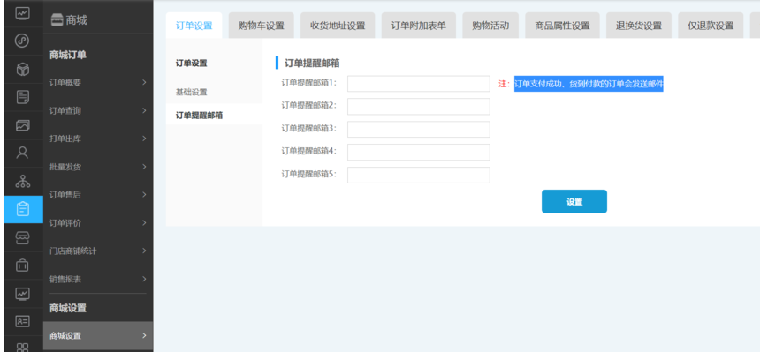Select the 购物活动 tab
This screenshot has height=352, width=760.
[x=490, y=26]
